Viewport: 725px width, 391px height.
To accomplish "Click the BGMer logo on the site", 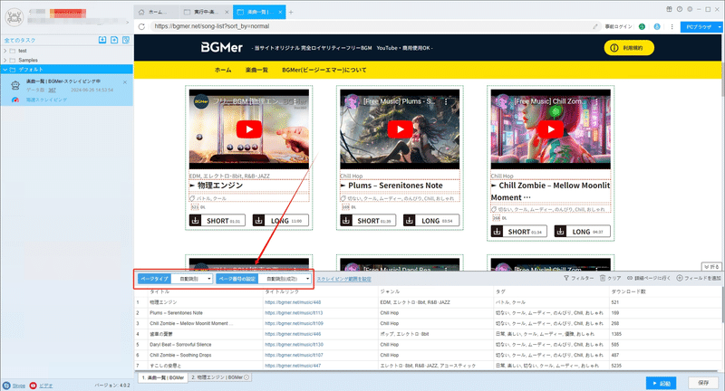I will coord(221,48).
